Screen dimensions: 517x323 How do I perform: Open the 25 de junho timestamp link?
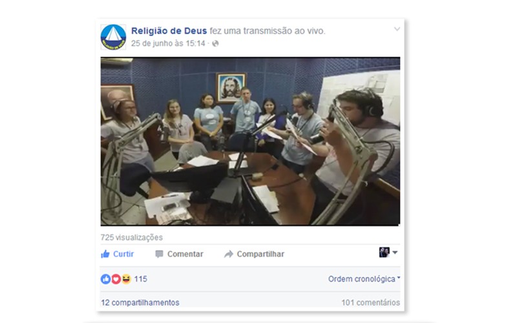click(168, 43)
